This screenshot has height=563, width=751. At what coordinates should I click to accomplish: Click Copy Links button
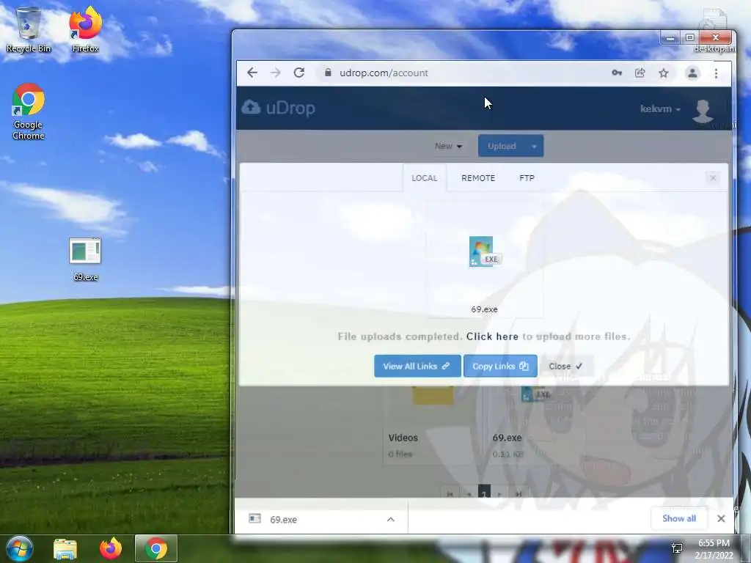500,367
